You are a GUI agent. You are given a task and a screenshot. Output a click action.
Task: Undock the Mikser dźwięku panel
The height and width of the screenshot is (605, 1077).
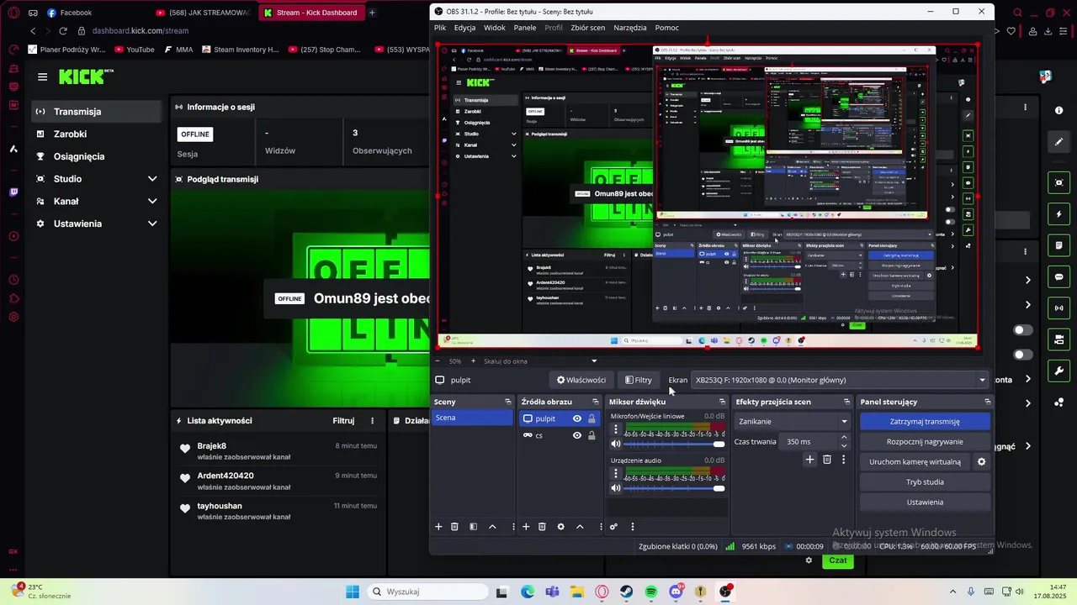pyautogui.click(x=722, y=402)
